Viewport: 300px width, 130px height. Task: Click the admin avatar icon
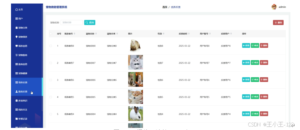274,7
